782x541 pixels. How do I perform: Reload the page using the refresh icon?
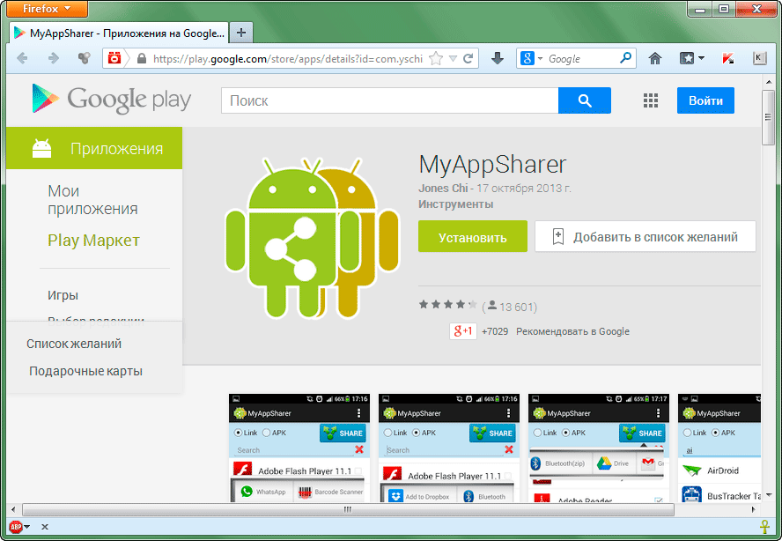pyautogui.click(x=468, y=59)
